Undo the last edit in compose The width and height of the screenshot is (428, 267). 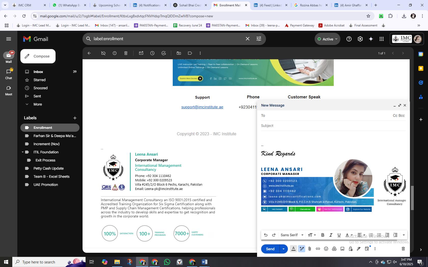coord(266,235)
